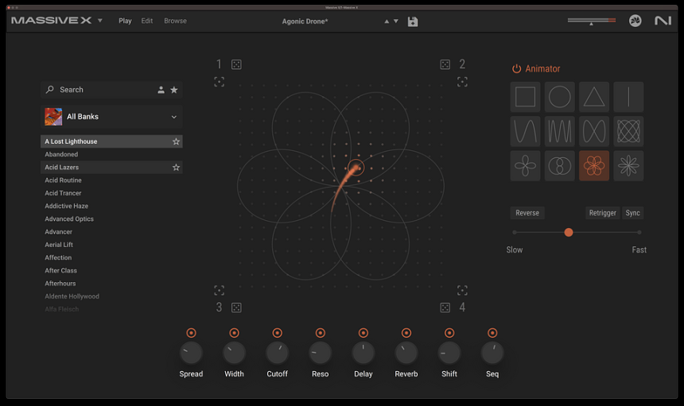684x406 pixels.
Task: Switch to the Edit tab
Action: (x=147, y=21)
